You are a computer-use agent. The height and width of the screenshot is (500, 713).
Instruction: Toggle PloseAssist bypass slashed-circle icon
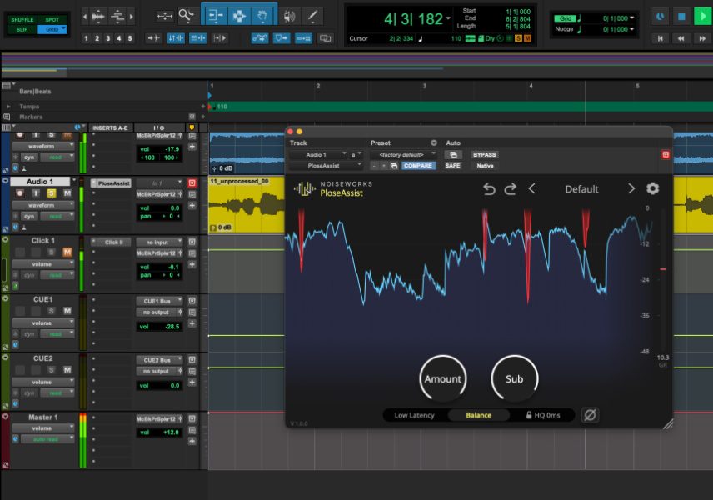[x=590, y=415]
